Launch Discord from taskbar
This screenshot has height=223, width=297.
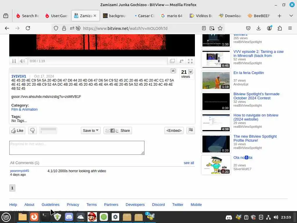(x=69, y=217)
